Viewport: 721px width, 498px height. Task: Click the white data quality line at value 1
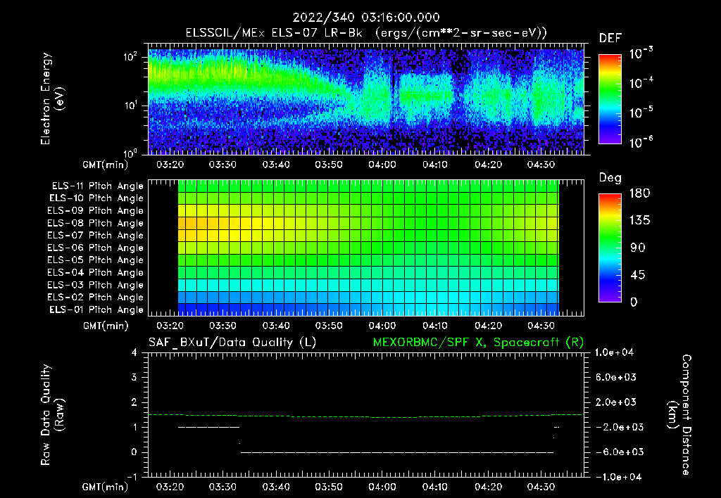[208, 427]
